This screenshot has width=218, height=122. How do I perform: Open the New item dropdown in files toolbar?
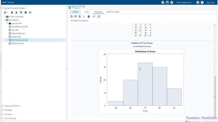point(6,13)
